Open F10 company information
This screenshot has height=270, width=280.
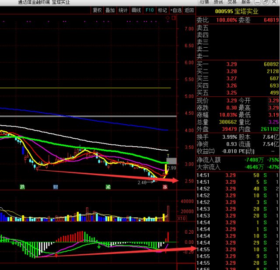(x=150, y=10)
